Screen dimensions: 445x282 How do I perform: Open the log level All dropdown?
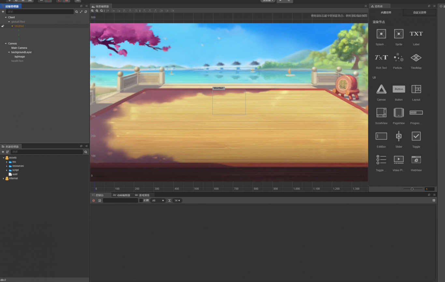(x=158, y=201)
